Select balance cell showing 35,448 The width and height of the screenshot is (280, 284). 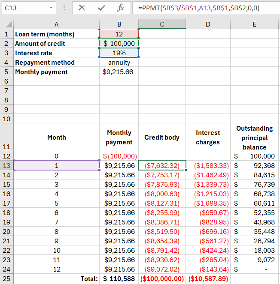254,231
